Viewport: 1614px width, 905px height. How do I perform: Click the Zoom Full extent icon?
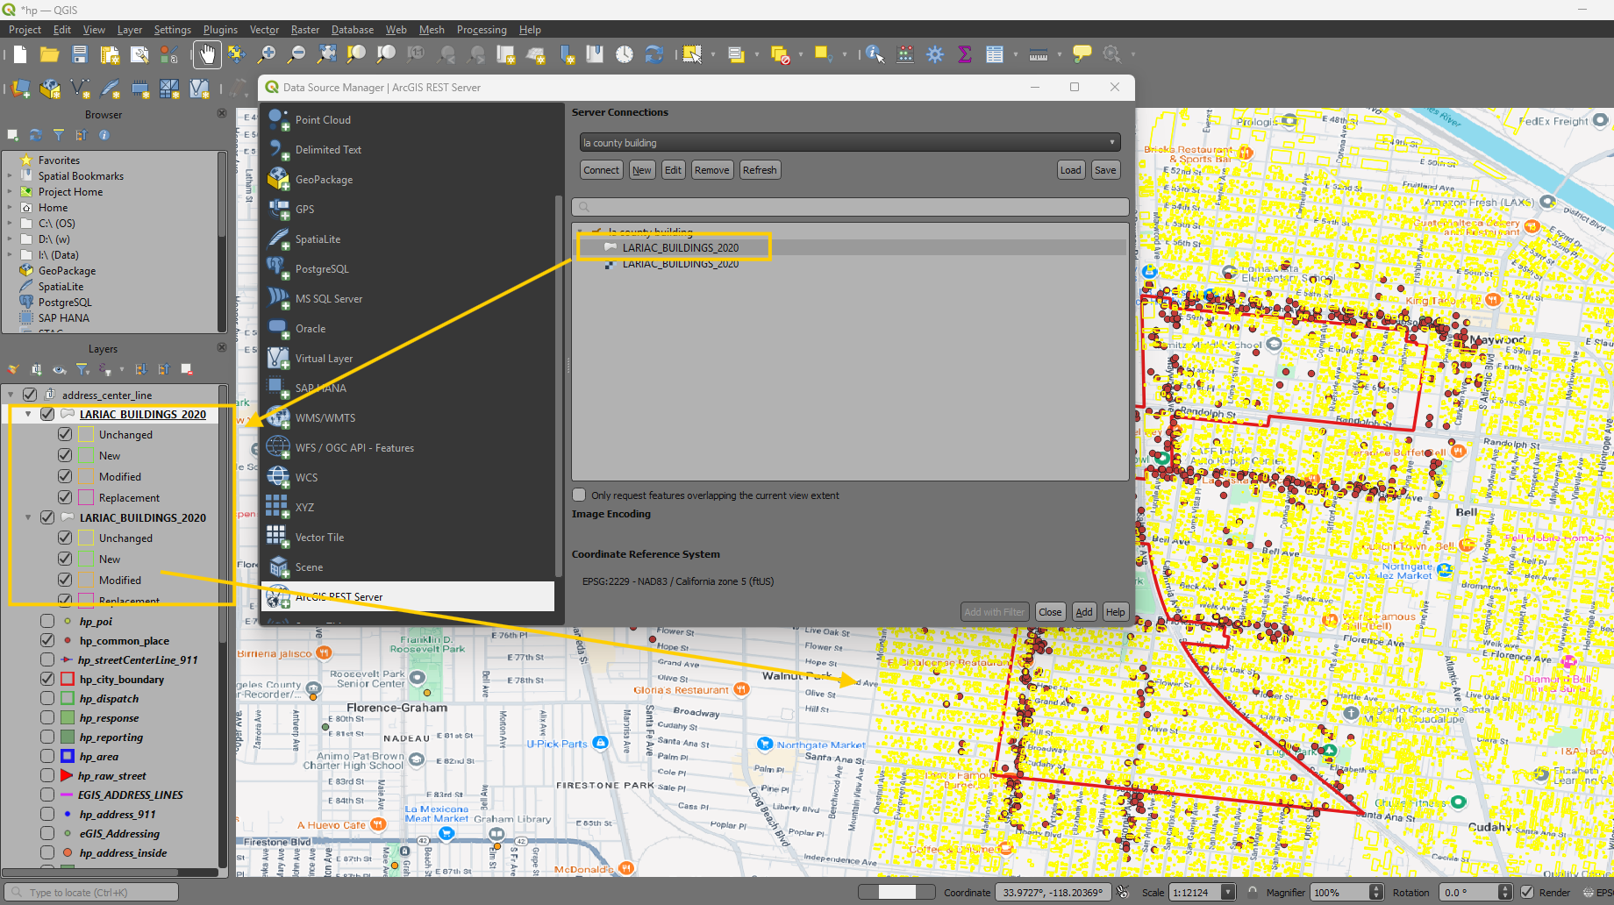(326, 54)
